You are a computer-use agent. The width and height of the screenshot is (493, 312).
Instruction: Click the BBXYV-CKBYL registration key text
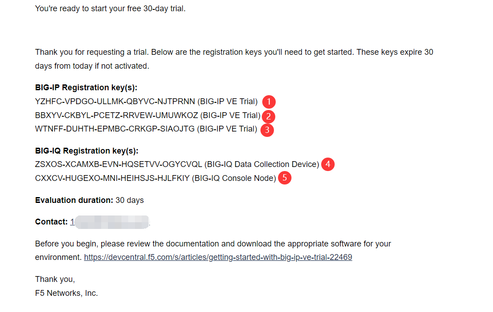pyautogui.click(x=117, y=115)
